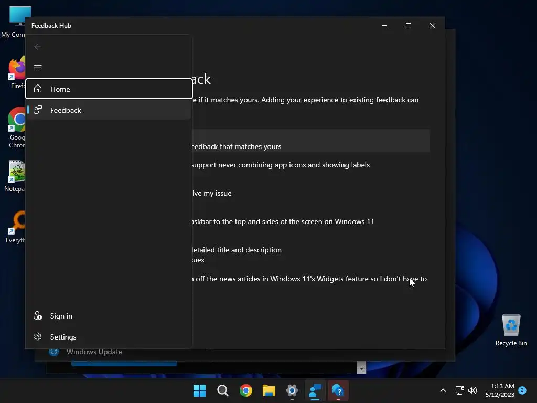The height and width of the screenshot is (403, 537).
Task: Click the Feedback people icon in sidebar
Action: [x=38, y=110]
